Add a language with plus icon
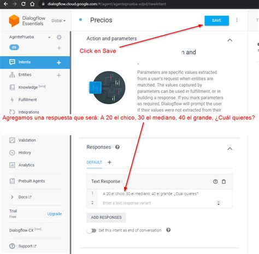The height and width of the screenshot is (254, 259). pyautogui.click(x=59, y=48)
